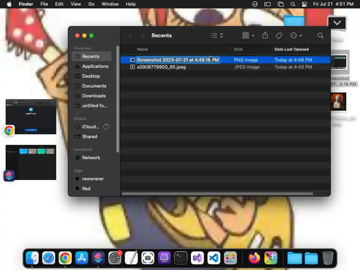Select Desktop in Finder sidebar
This screenshot has width=360, height=270.
point(91,76)
